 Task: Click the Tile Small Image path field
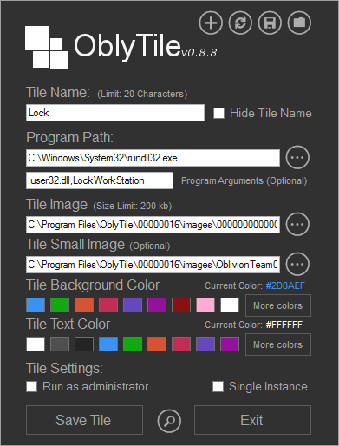(x=153, y=265)
